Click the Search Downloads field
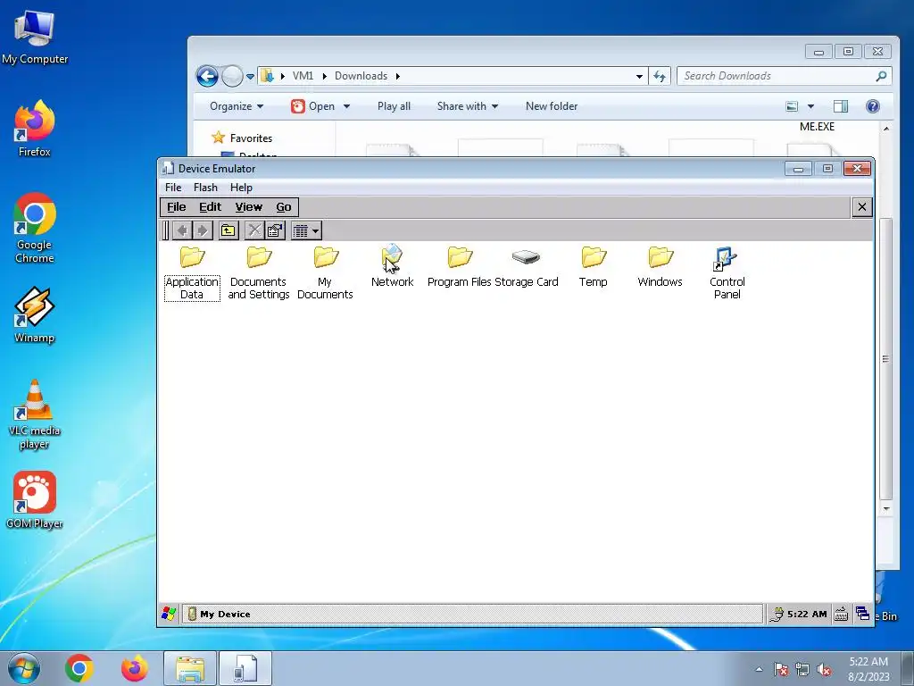The image size is (914, 686). click(x=784, y=76)
